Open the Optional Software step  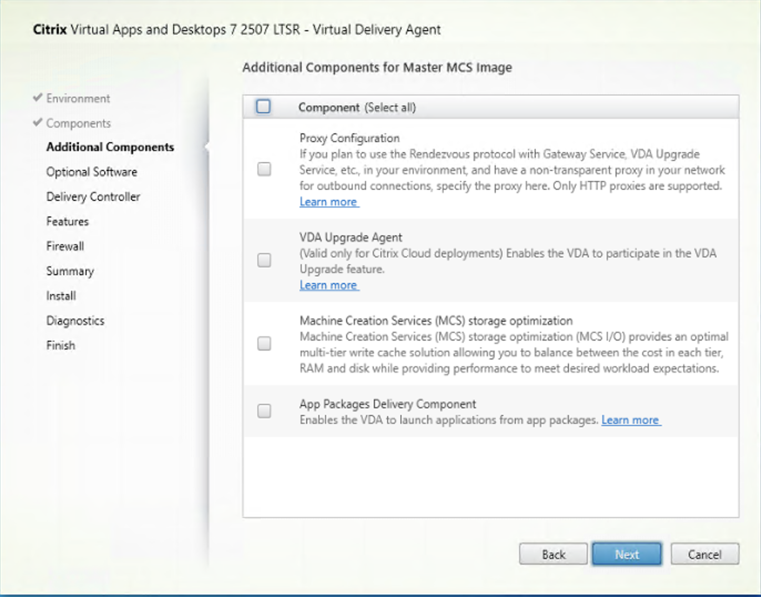pyautogui.click(x=91, y=171)
